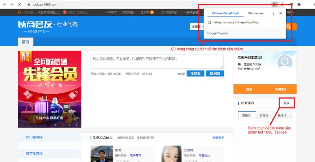Click the orange search magnifier button
315x162 pixels.
tap(289, 27)
